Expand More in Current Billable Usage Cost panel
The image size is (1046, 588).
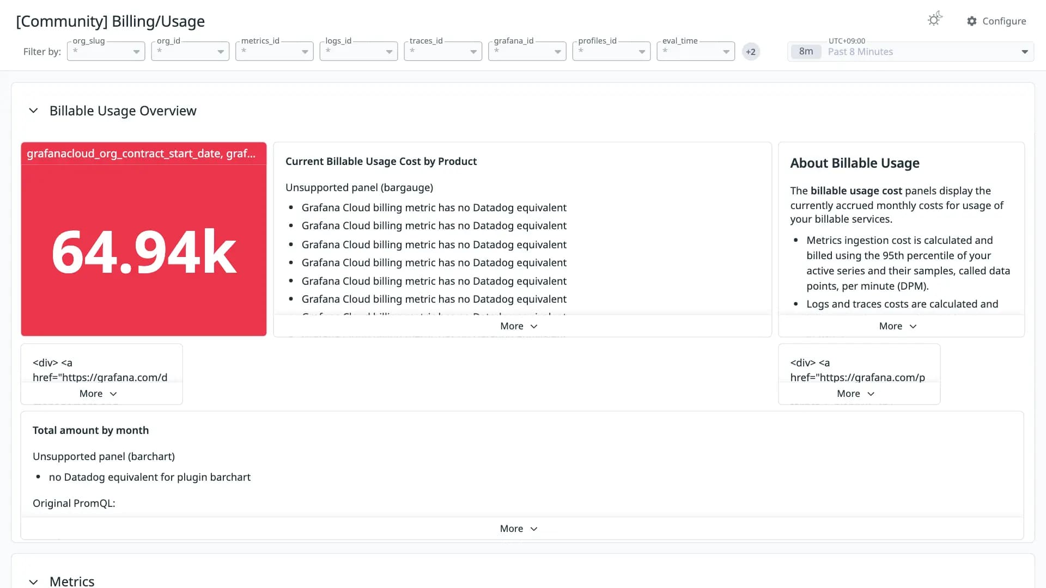coord(519,326)
